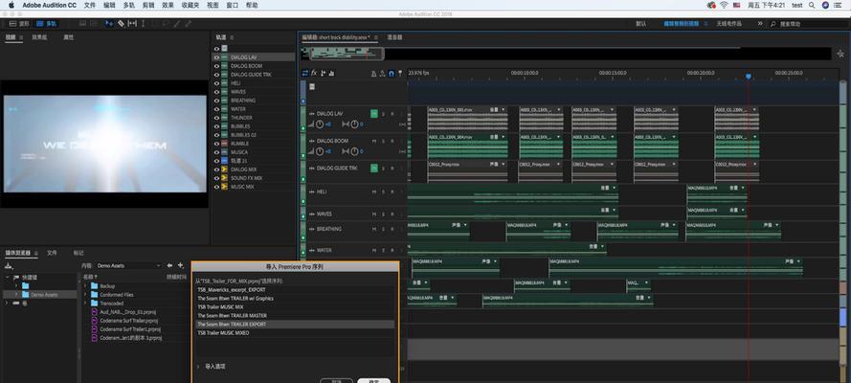Screen dimensions: 851x383
Task: Toggle the metronome icon in the editor
Action: 374,73
